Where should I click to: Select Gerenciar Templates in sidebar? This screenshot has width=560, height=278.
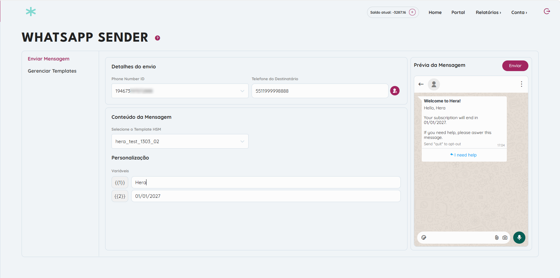(52, 71)
